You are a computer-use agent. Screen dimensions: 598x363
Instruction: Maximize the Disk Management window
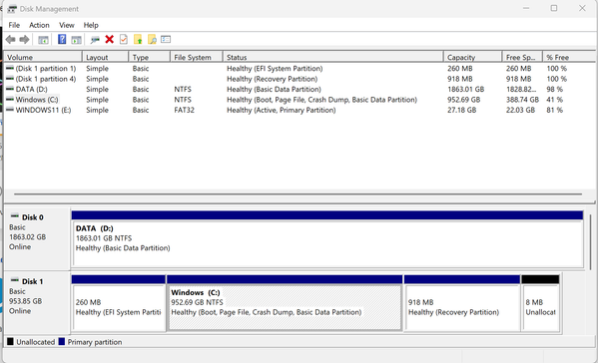pos(554,8)
